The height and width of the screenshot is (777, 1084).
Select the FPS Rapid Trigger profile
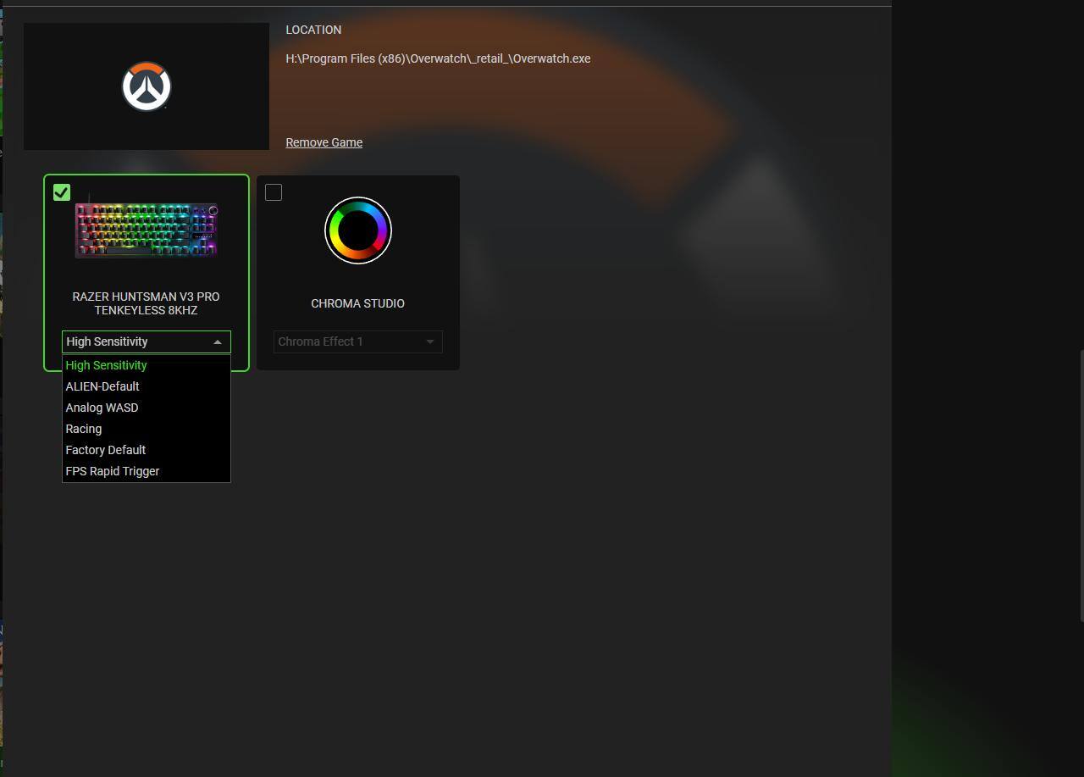(113, 471)
